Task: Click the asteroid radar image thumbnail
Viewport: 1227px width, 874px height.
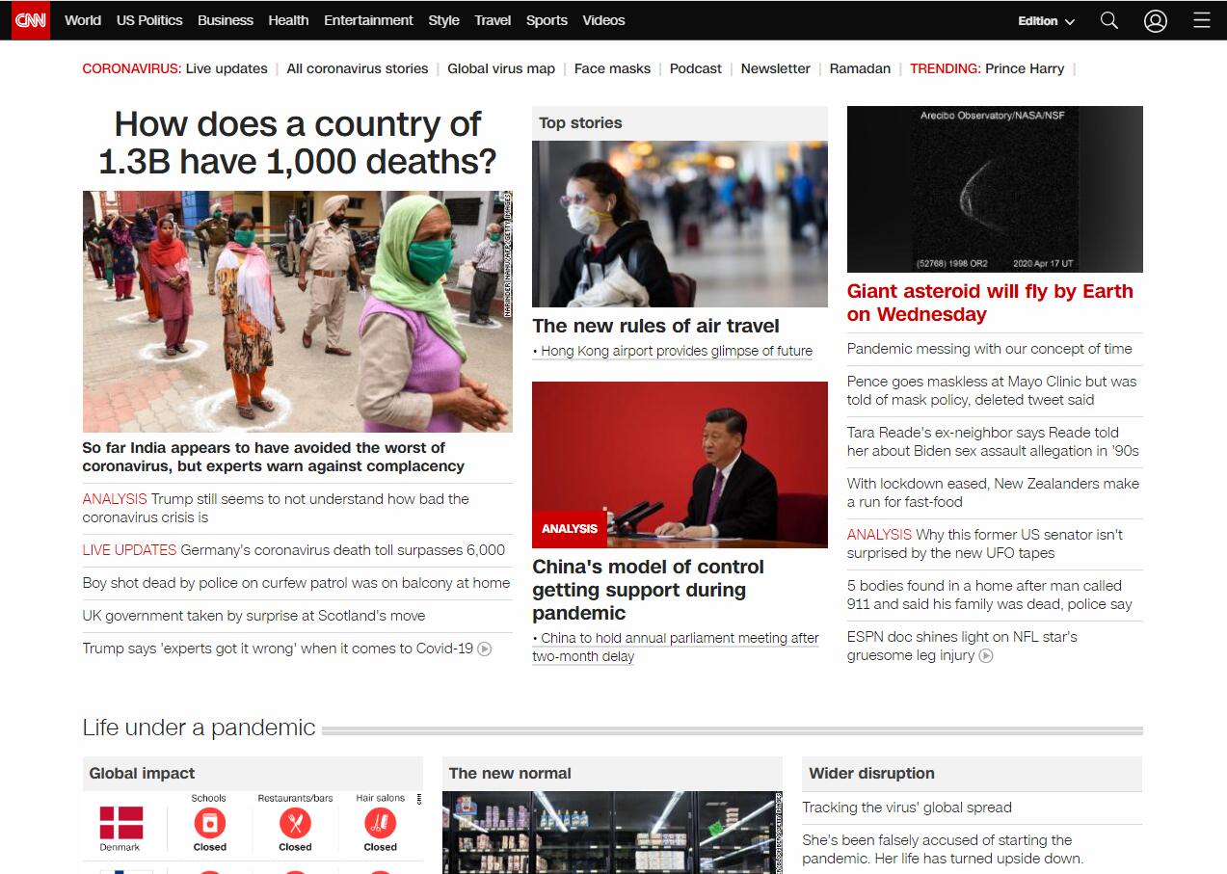Action: [x=995, y=189]
